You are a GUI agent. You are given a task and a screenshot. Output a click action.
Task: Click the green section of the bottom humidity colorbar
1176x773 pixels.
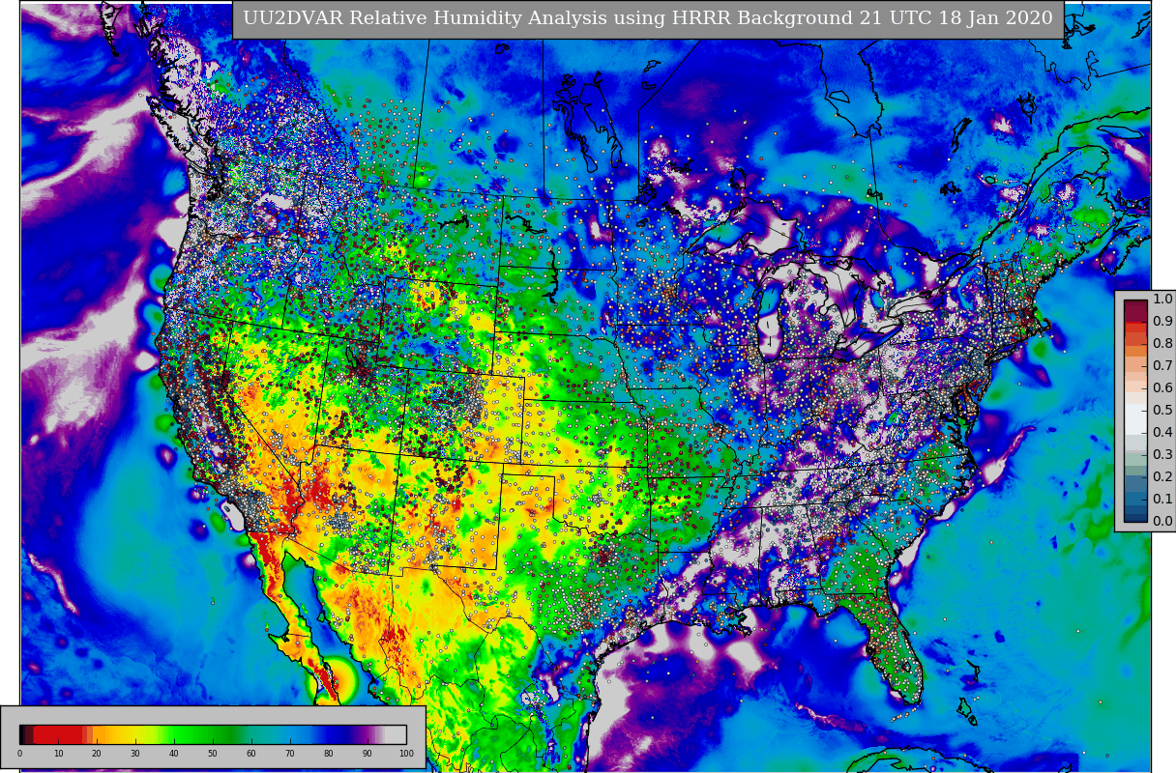pos(203,734)
